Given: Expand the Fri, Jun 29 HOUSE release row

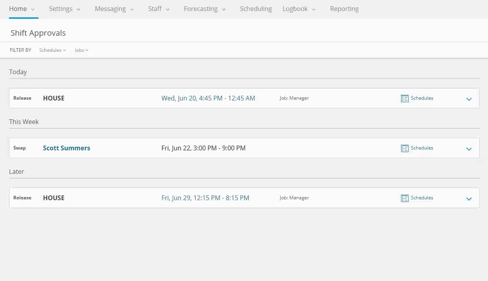Looking at the screenshot, I should tap(469, 199).
